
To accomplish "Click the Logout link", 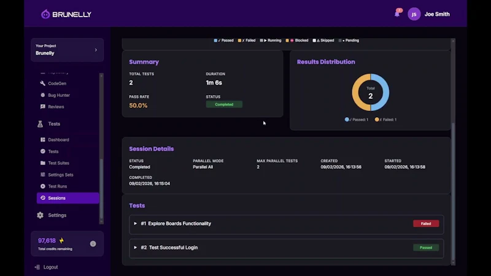I will [50, 267].
